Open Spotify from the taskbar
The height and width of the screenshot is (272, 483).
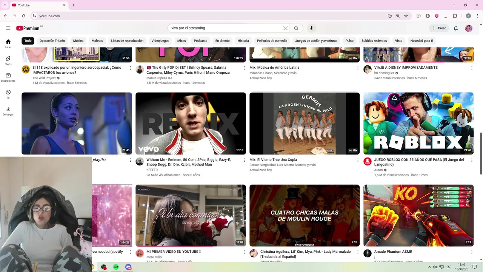116,267
